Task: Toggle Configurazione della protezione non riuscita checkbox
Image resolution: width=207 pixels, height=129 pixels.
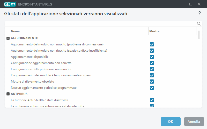Action: click(152, 69)
